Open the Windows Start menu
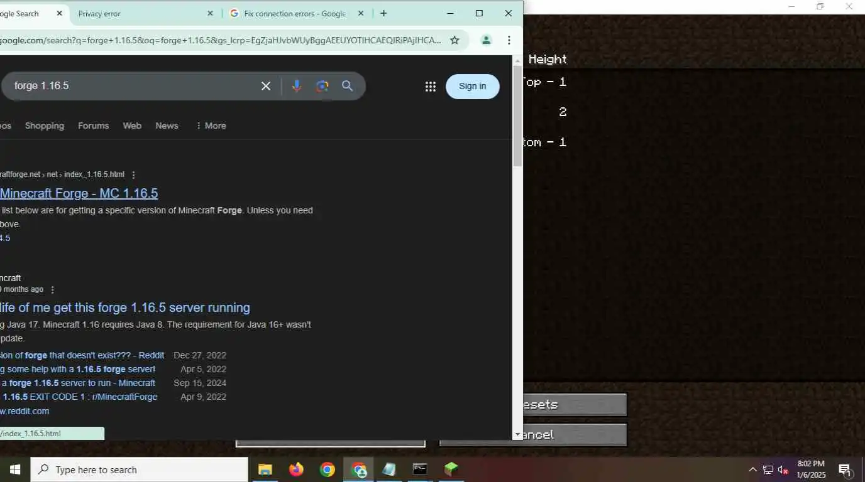This screenshot has height=482, width=865. pos(15,469)
